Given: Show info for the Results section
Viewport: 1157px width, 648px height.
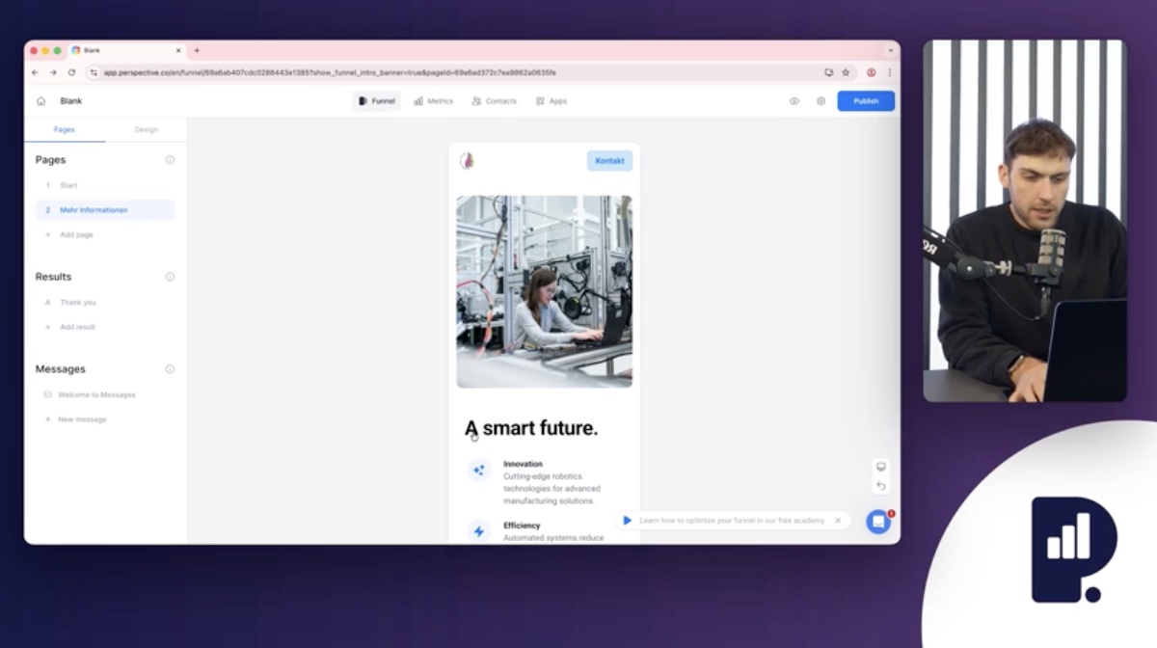Looking at the screenshot, I should coord(170,277).
